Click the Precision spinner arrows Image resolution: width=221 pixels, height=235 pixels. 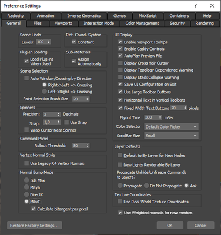coord(59,115)
